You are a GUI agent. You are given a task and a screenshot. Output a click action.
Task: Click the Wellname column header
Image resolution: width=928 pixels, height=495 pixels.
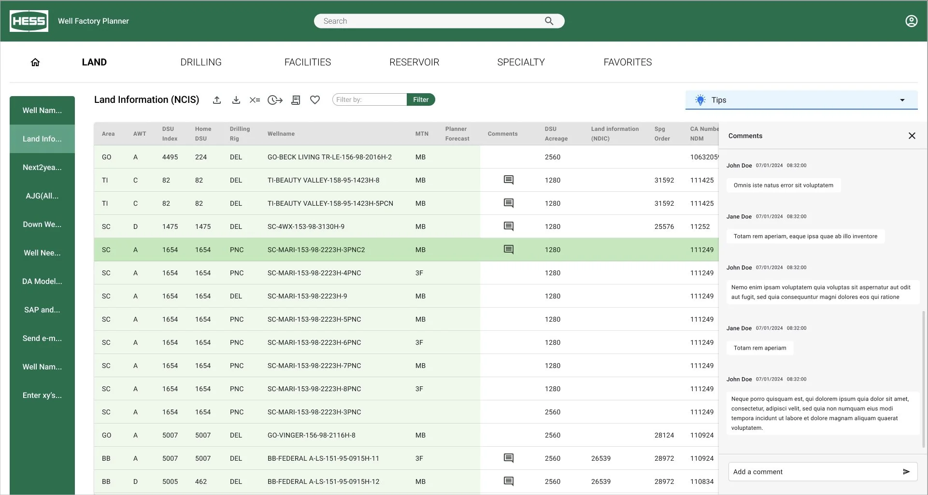[x=281, y=134]
